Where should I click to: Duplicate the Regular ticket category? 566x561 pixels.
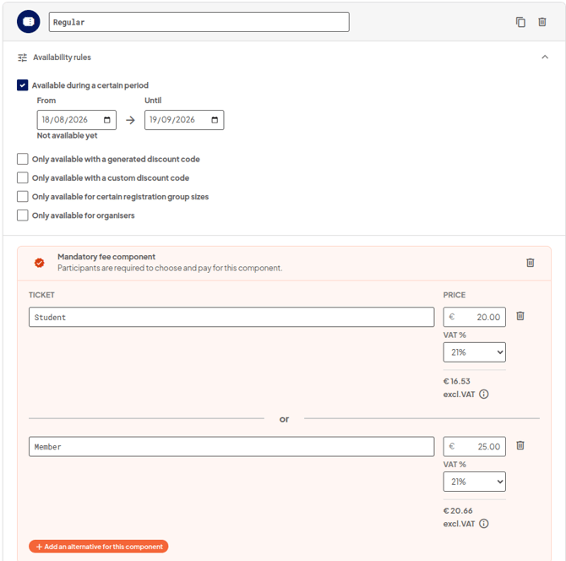click(x=520, y=22)
